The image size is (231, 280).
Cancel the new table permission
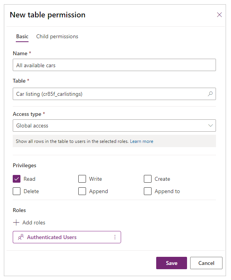pyautogui.click(x=206, y=263)
